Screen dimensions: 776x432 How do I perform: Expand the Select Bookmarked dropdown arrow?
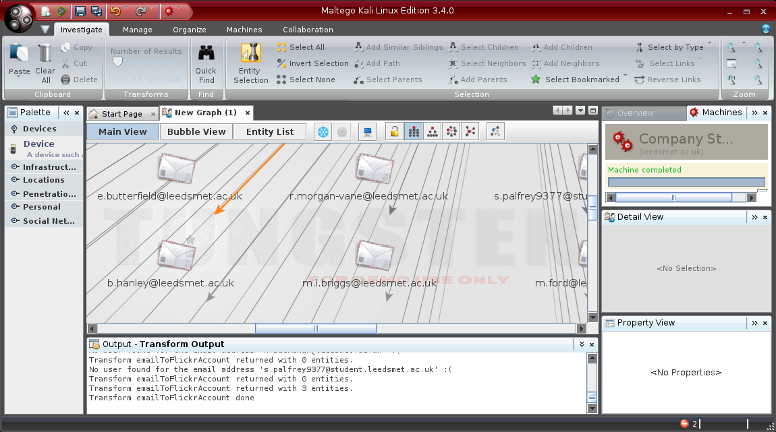tap(625, 75)
